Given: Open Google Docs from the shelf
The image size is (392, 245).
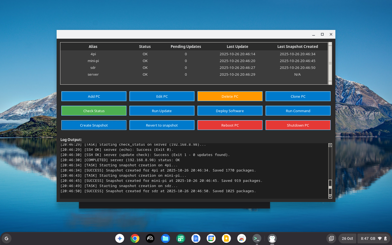Looking at the screenshot, I should (x=196, y=238).
